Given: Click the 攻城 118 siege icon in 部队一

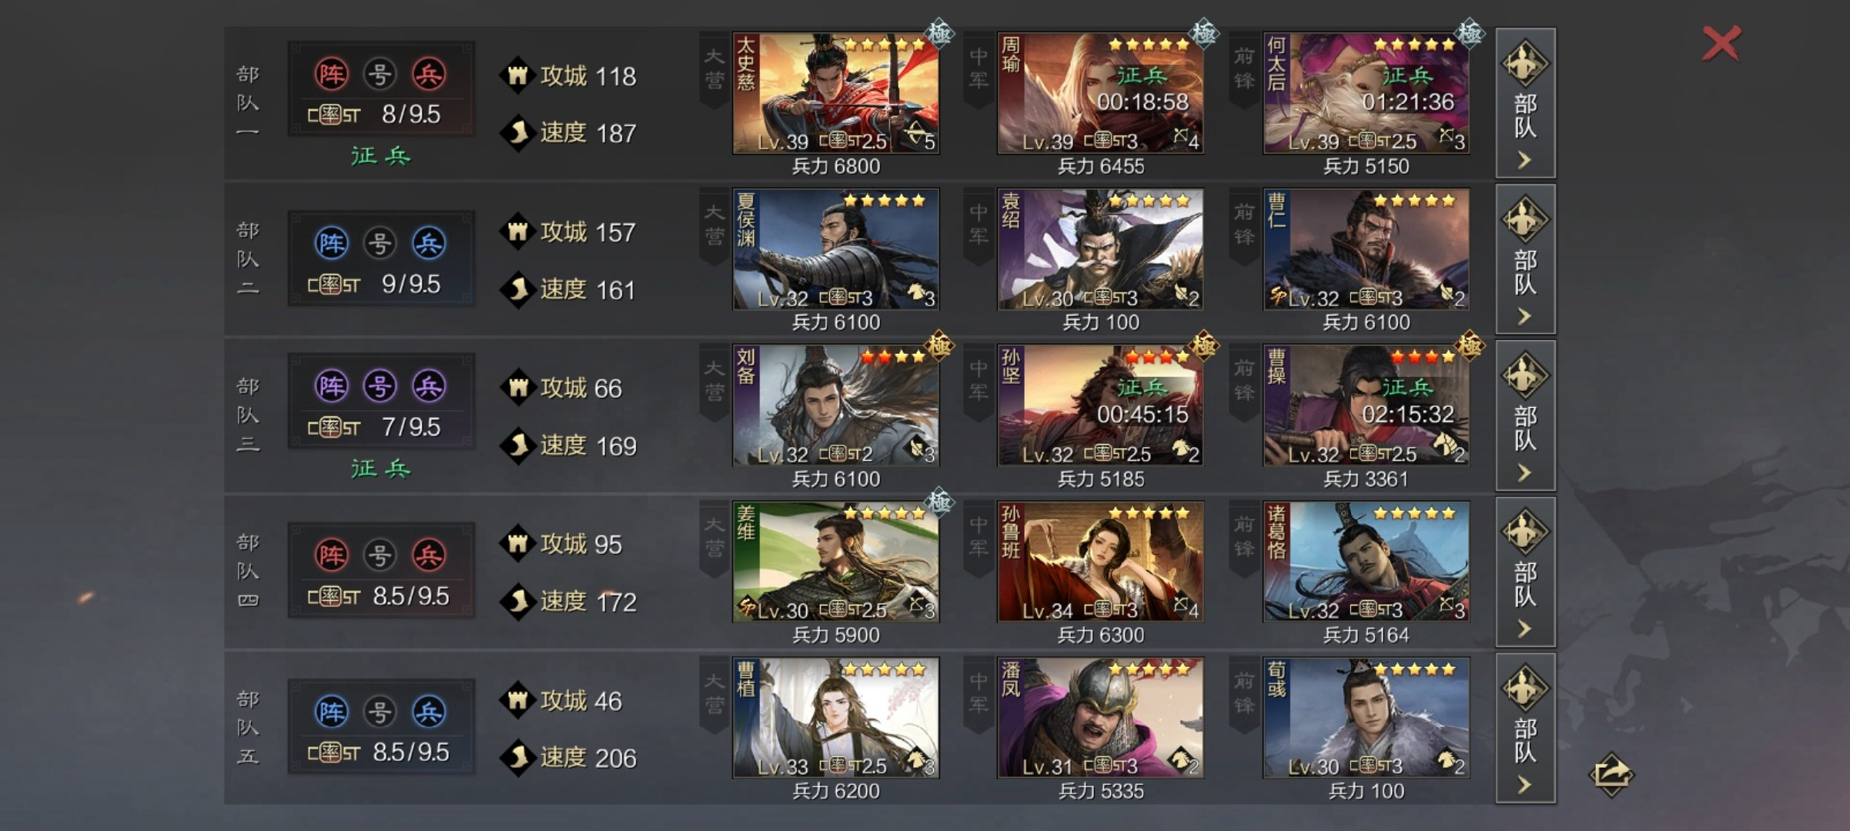Looking at the screenshot, I should tap(518, 75).
